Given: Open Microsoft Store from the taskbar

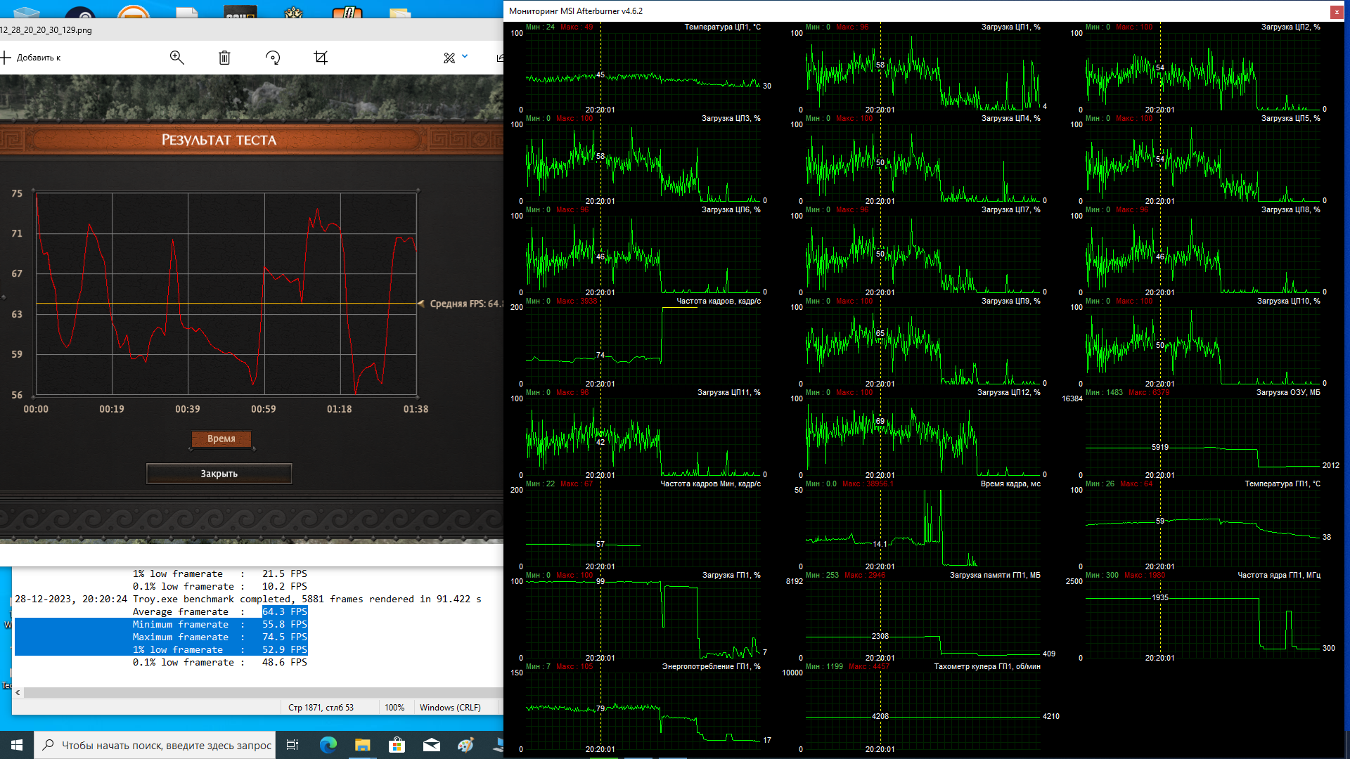Looking at the screenshot, I should pyautogui.click(x=397, y=745).
